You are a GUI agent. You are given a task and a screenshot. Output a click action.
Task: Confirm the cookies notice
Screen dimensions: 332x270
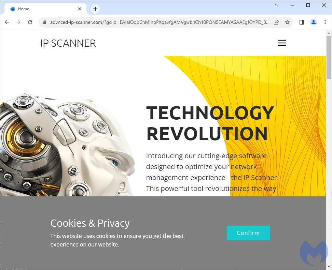(x=248, y=233)
